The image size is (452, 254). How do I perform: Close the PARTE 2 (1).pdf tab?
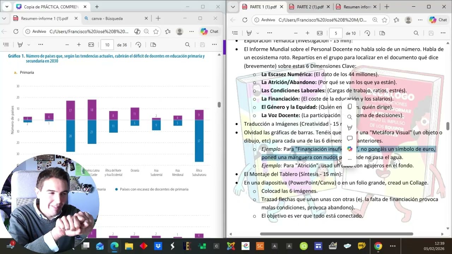pyautogui.click(x=328, y=7)
